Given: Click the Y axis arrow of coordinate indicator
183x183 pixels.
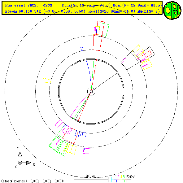Looking at the screenshot, I should pyautogui.click(x=20, y=154).
